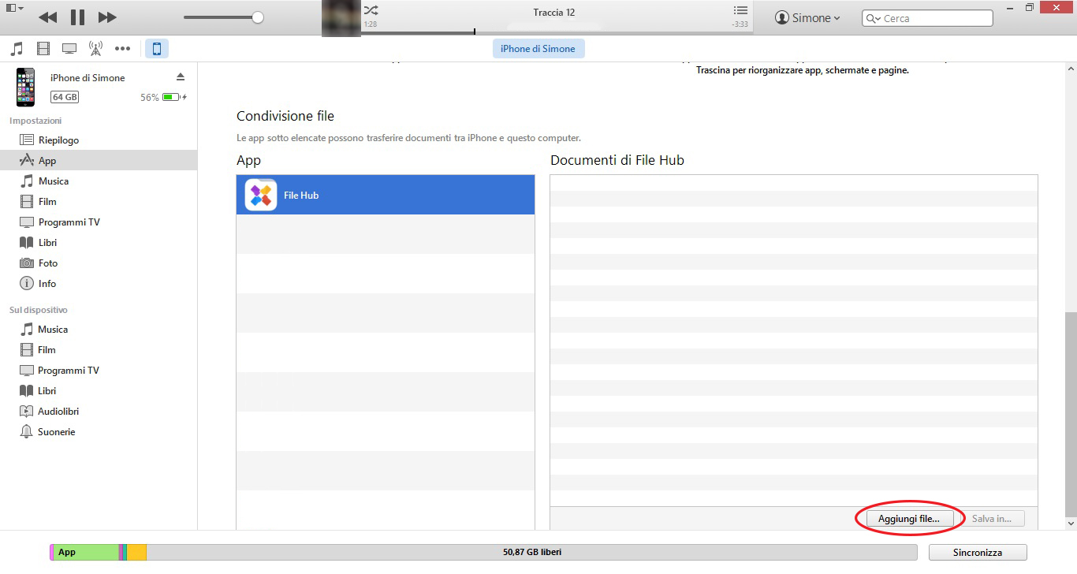1077x574 pixels.
Task: Click the Condivisione file heading
Action: click(285, 116)
